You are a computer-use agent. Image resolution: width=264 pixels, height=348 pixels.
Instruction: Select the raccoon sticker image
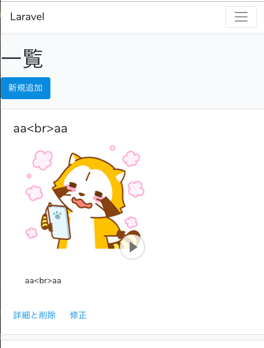[x=85, y=202]
